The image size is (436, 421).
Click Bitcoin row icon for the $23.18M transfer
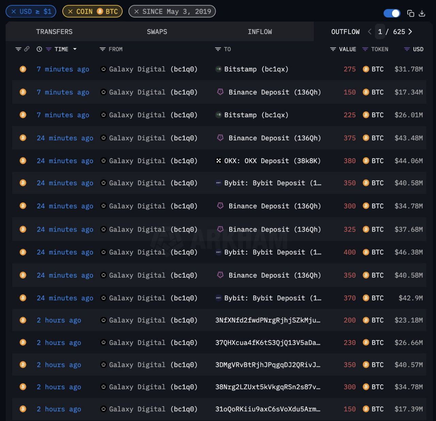click(23, 320)
